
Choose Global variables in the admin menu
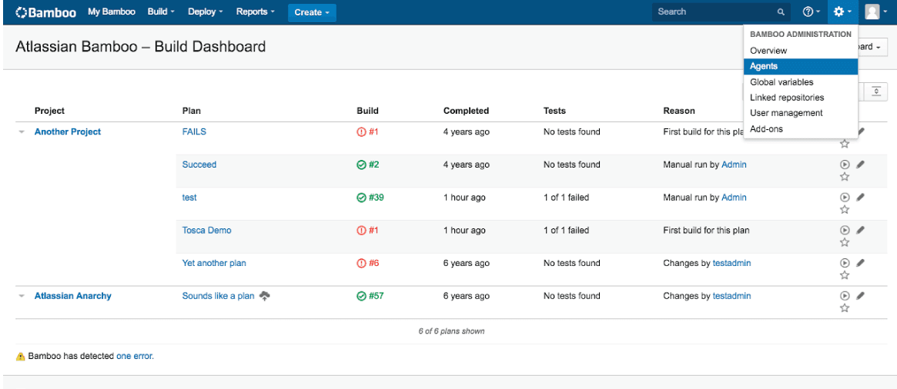[782, 82]
